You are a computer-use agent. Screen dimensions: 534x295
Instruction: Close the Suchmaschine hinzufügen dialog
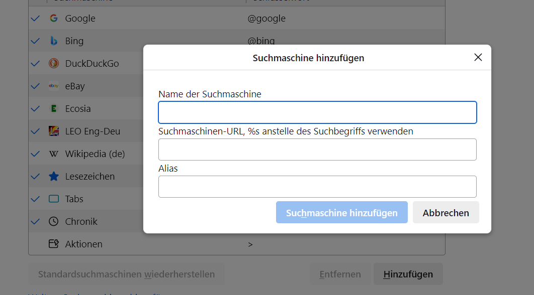coord(478,57)
